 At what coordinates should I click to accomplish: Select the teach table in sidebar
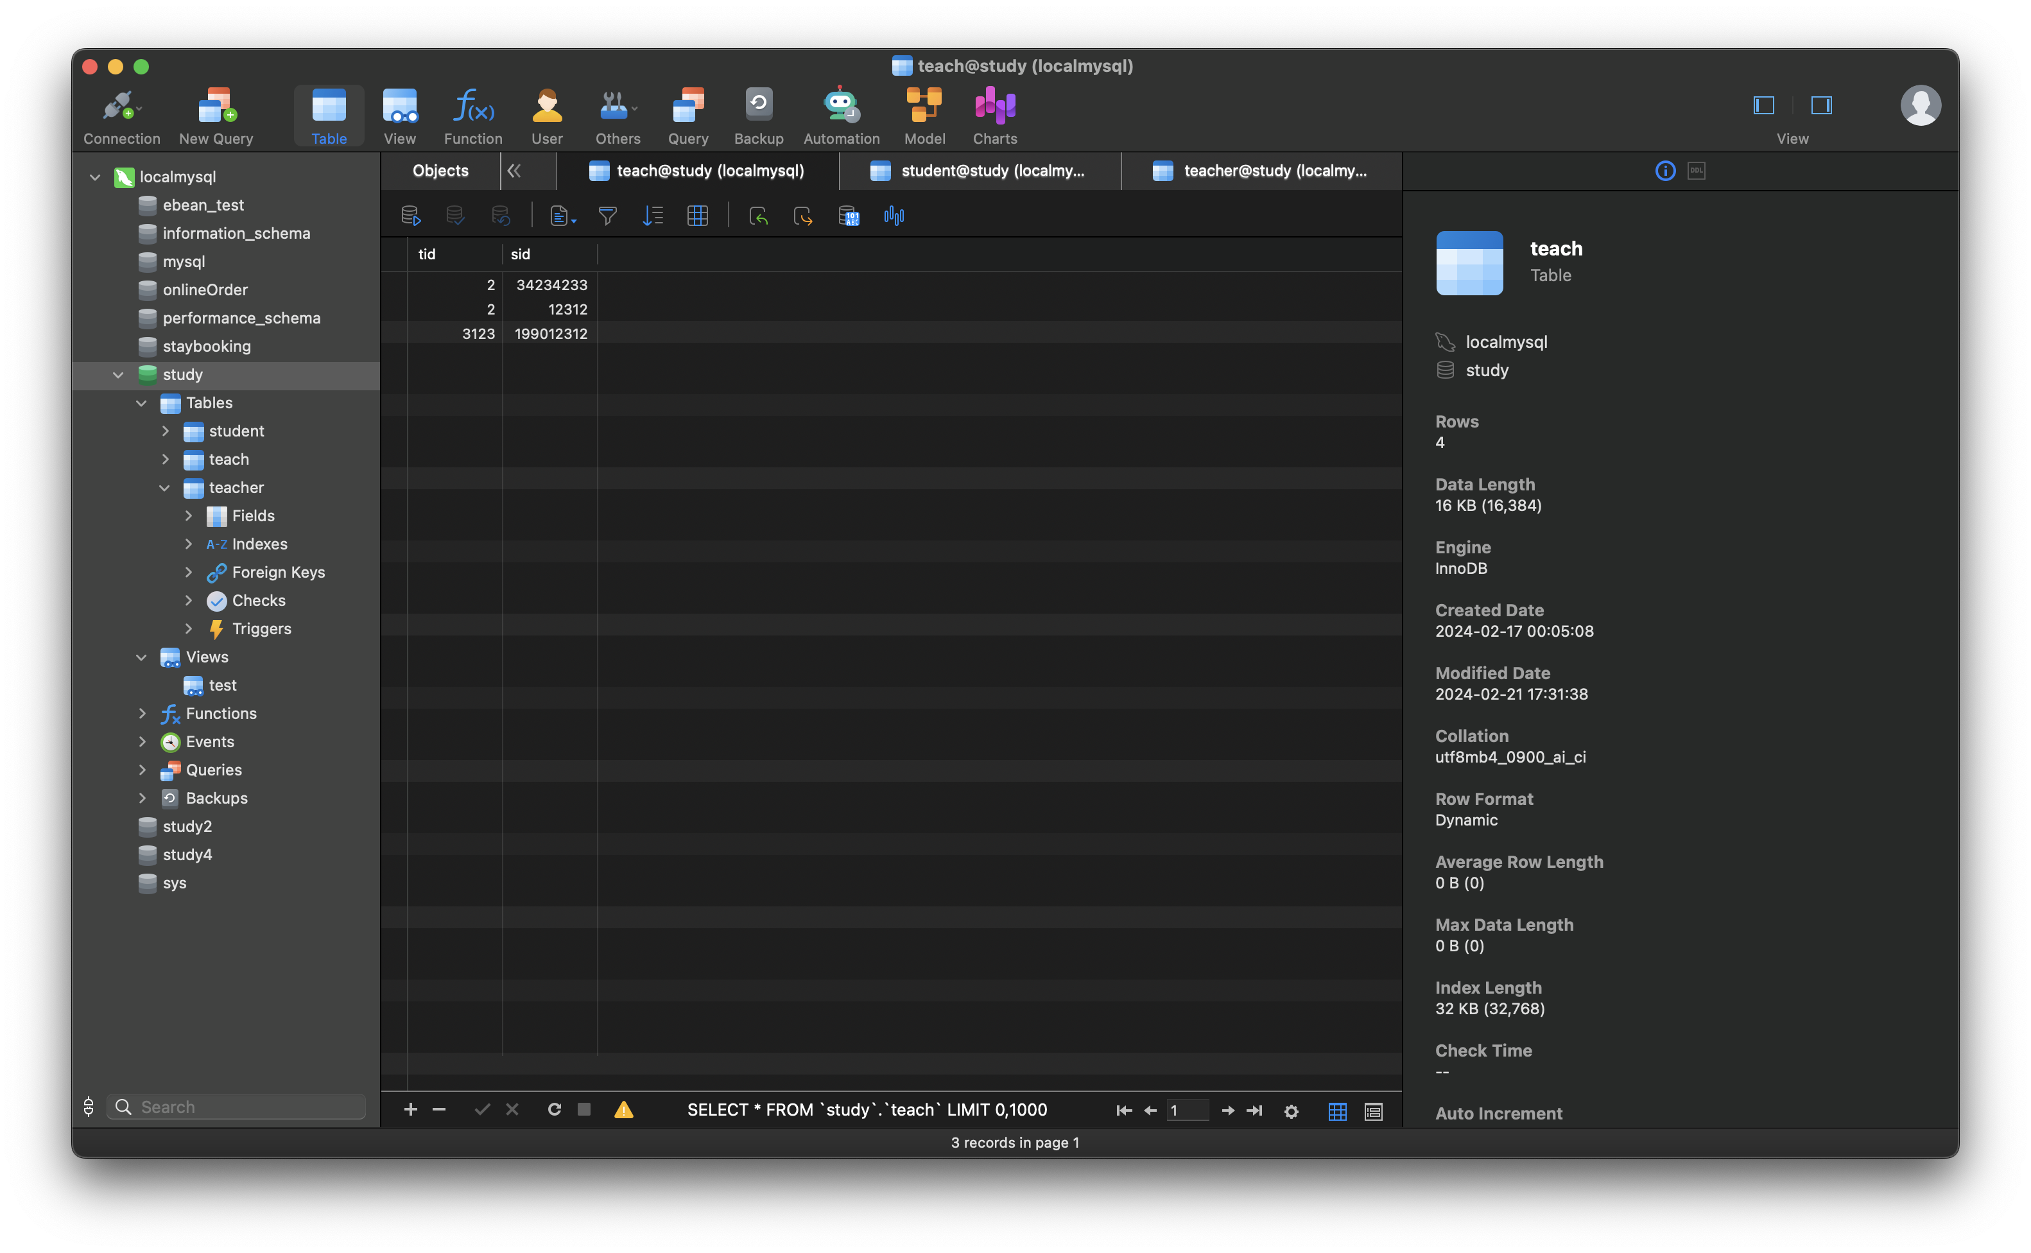pyautogui.click(x=228, y=460)
